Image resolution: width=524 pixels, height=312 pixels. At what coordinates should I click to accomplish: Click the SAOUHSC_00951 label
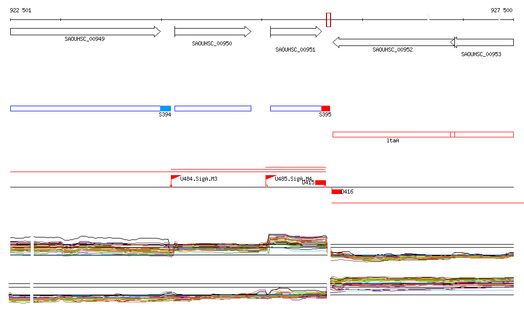point(295,50)
